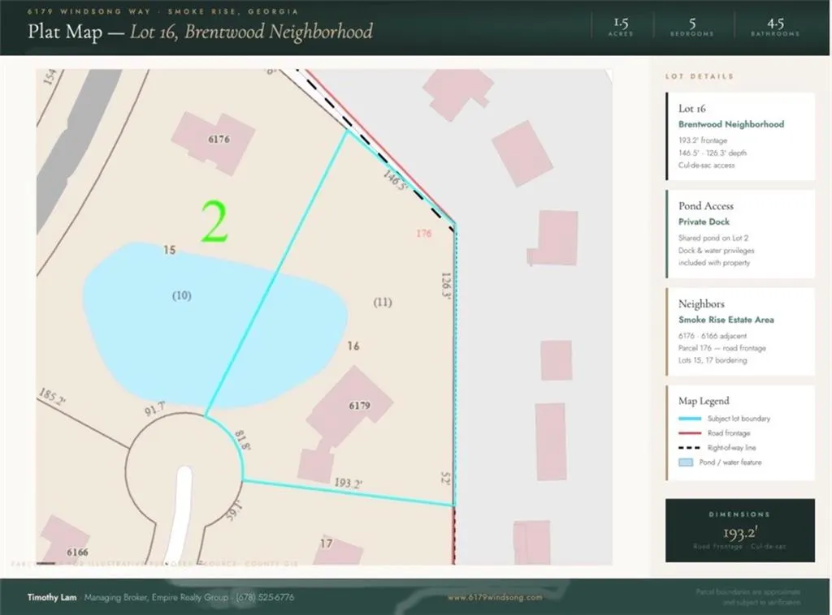Viewport: 832px width, 615px height.
Task: Click the blue pond label (10)
Action: tap(181, 295)
